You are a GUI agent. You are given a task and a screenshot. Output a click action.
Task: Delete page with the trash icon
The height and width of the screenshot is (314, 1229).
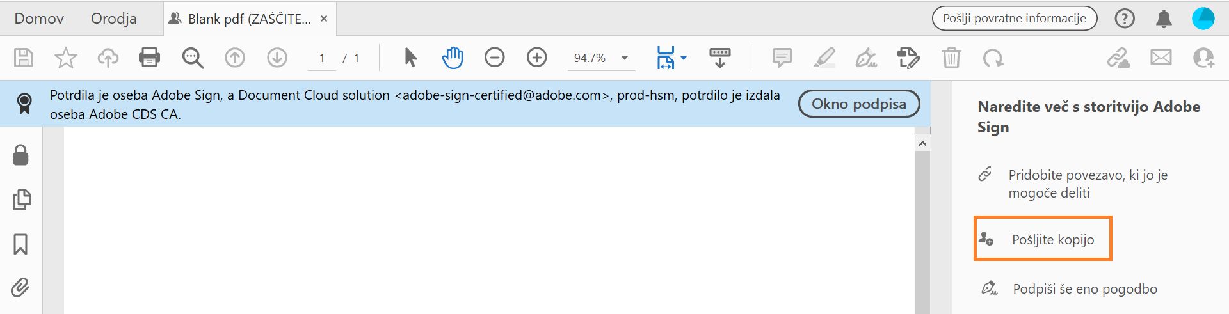(x=951, y=58)
